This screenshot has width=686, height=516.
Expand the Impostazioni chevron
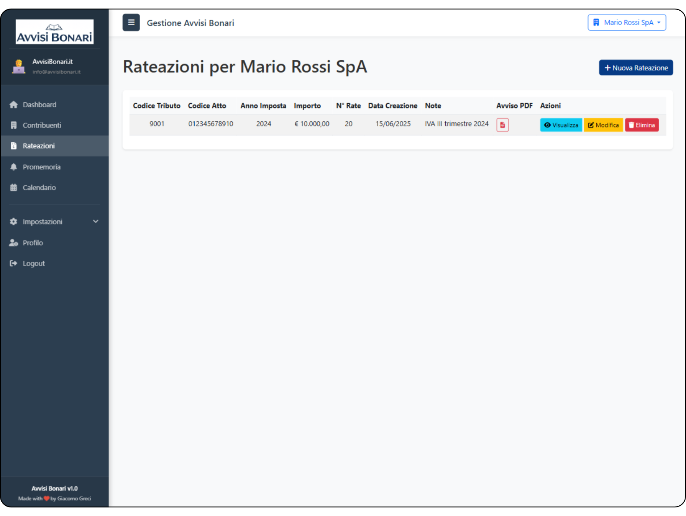pos(96,222)
